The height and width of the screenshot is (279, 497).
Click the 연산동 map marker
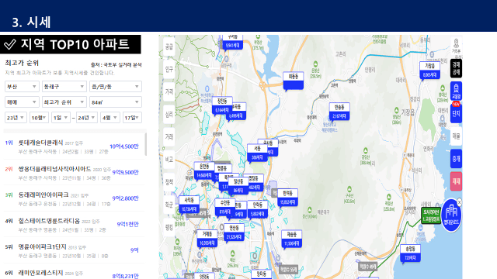pos(234,232)
